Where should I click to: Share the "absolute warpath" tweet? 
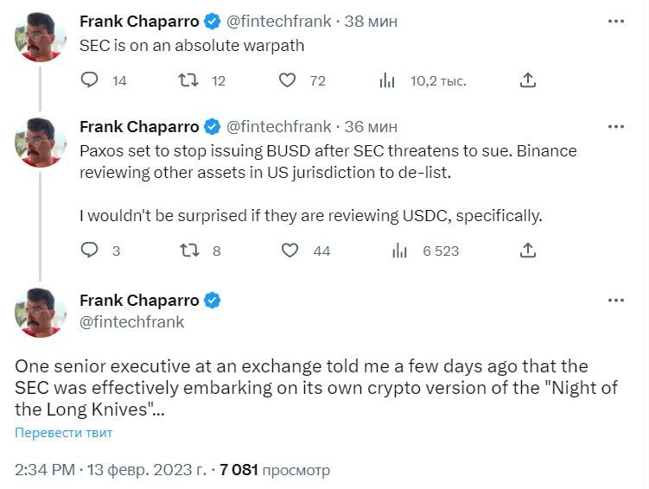click(x=528, y=80)
